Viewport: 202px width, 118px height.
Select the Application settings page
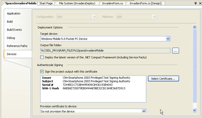pyautogui.click(x=18, y=13)
